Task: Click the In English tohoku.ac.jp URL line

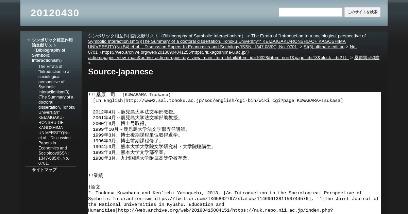Action: [x=218, y=101]
